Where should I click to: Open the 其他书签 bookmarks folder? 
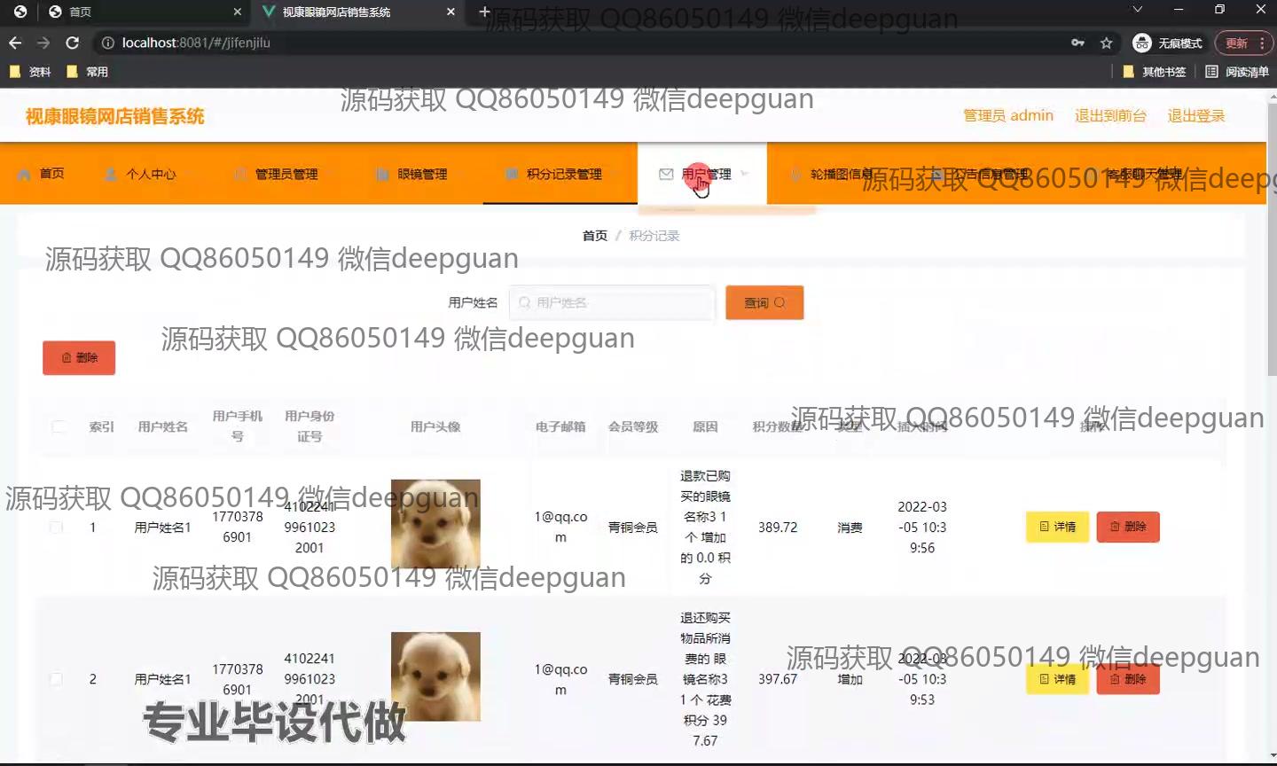point(1155,72)
